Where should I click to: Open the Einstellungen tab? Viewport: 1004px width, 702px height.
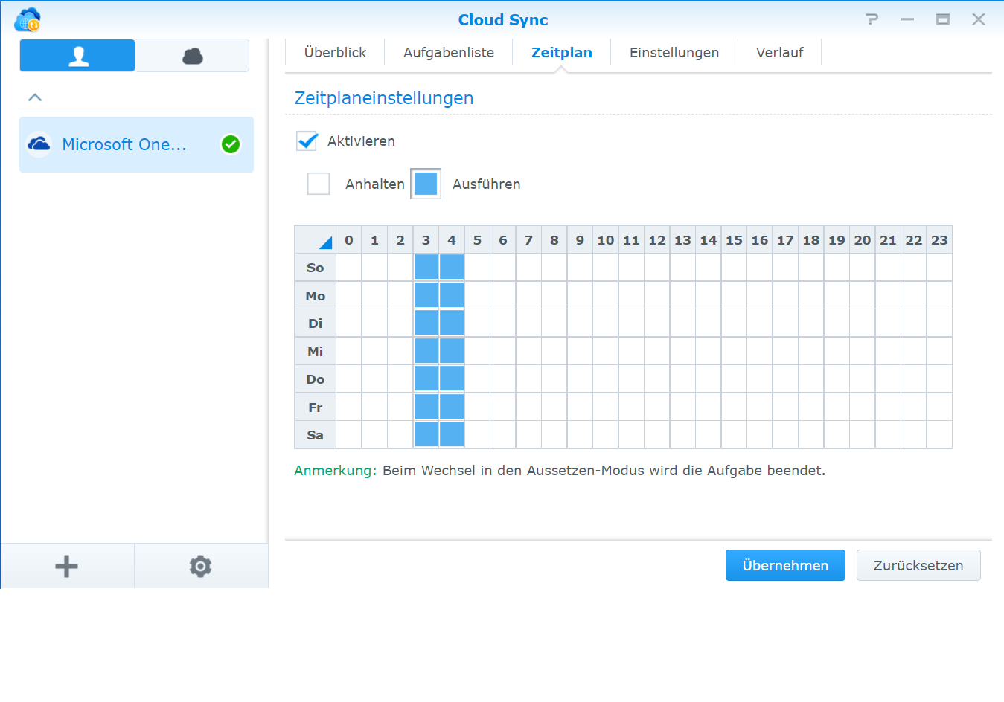pos(674,52)
